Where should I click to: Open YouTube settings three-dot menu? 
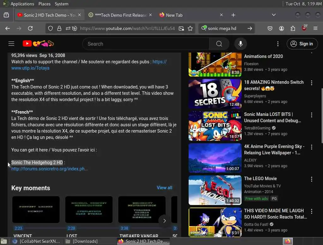coord(278,43)
